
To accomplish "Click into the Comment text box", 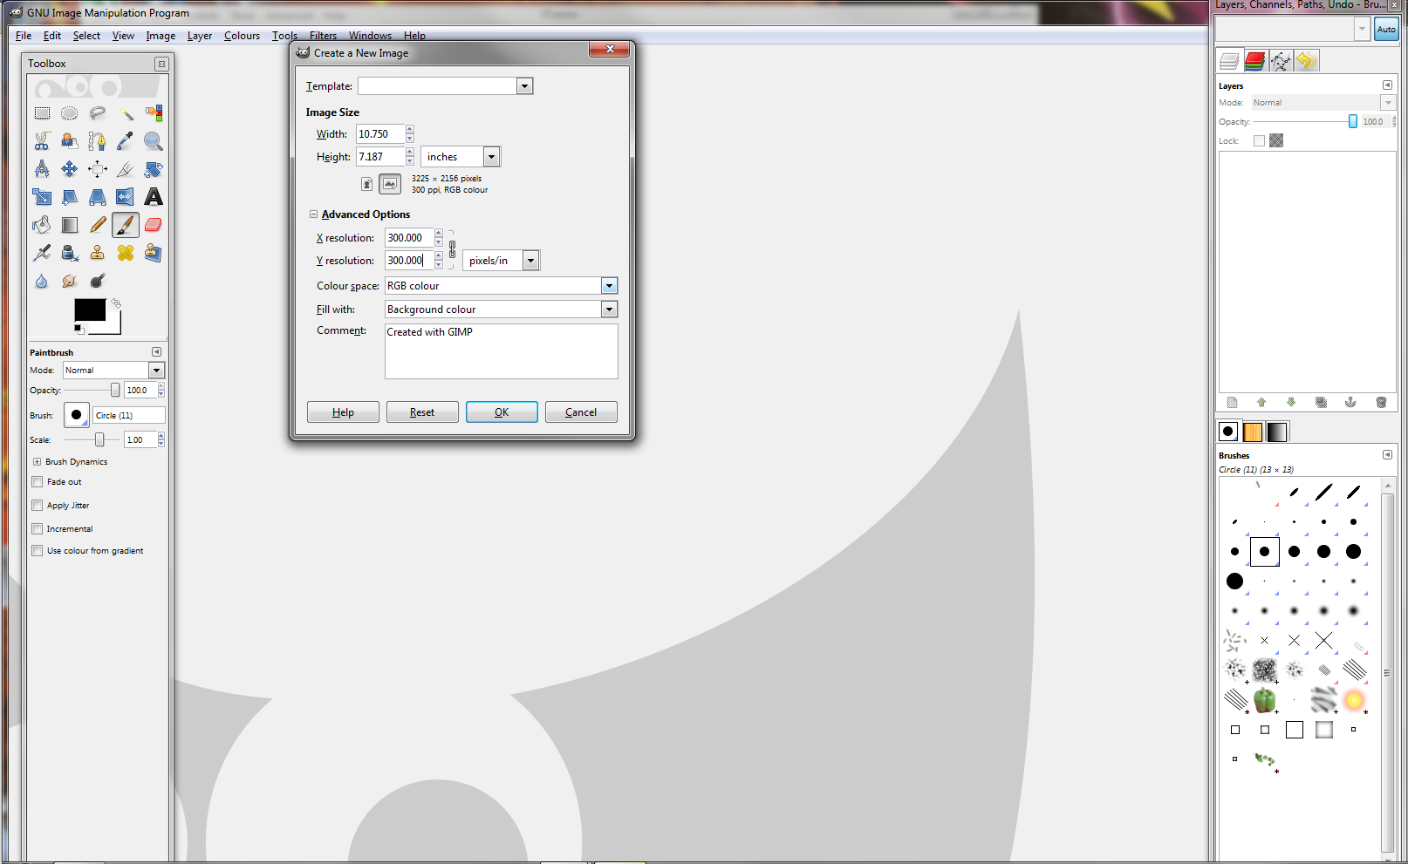I will click(x=502, y=351).
